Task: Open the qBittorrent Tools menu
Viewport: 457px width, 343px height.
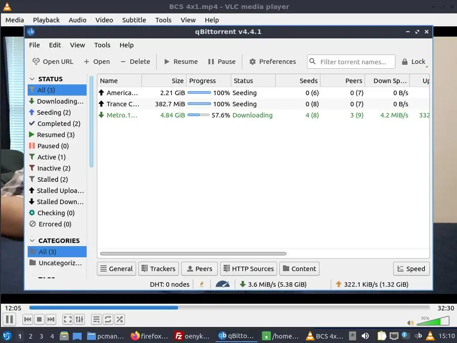Action: pos(102,45)
